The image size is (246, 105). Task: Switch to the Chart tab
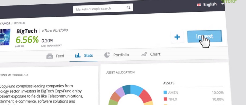(x=151, y=54)
